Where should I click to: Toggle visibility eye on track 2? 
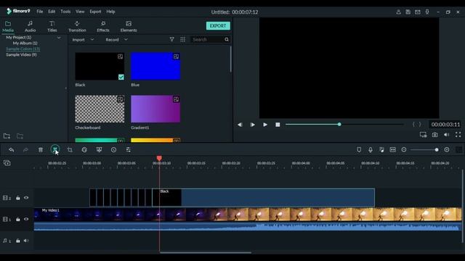pyautogui.click(x=26, y=198)
